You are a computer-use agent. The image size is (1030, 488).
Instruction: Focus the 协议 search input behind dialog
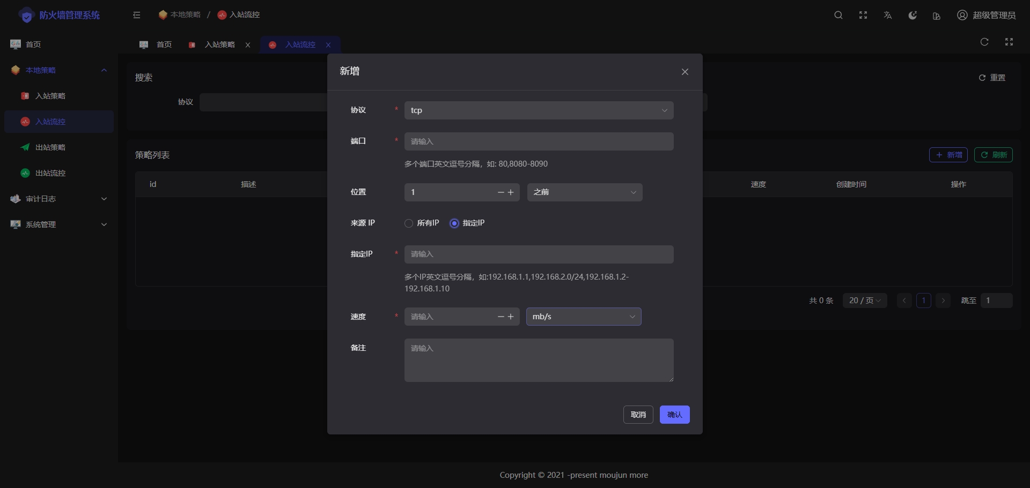[x=263, y=102]
